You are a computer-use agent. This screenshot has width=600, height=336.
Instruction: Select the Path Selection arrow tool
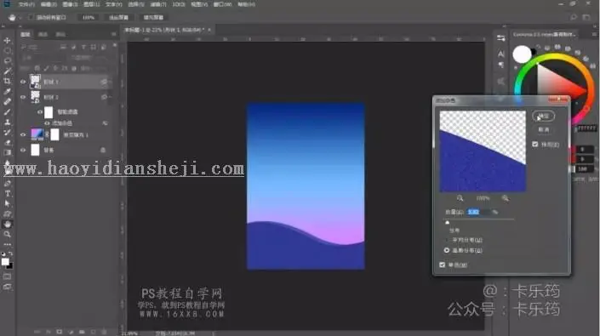(x=7, y=204)
